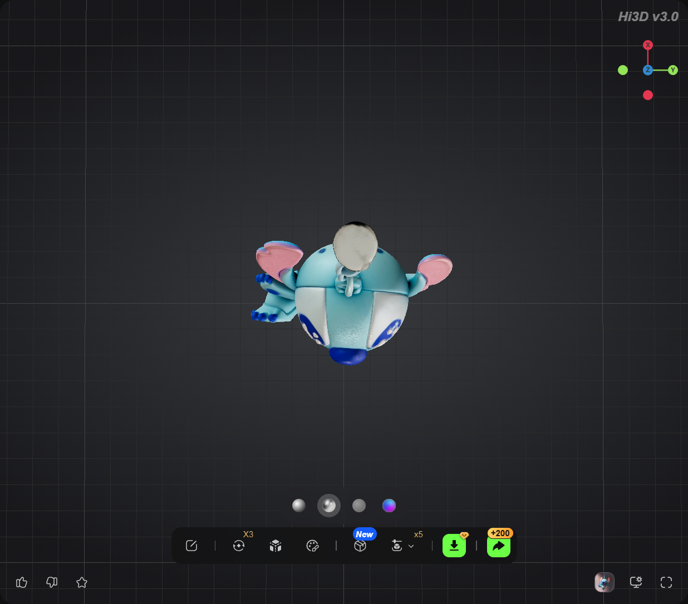Favorite the model with the star icon
Image resolution: width=688 pixels, height=604 pixels.
(82, 582)
